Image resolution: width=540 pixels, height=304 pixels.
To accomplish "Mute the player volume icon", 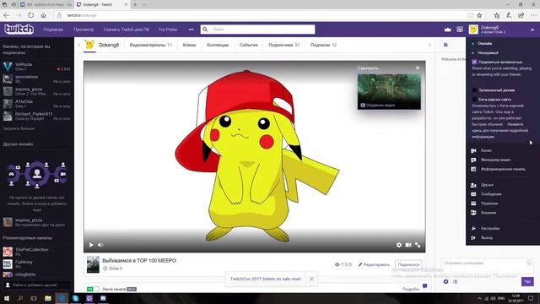I will pos(100,245).
